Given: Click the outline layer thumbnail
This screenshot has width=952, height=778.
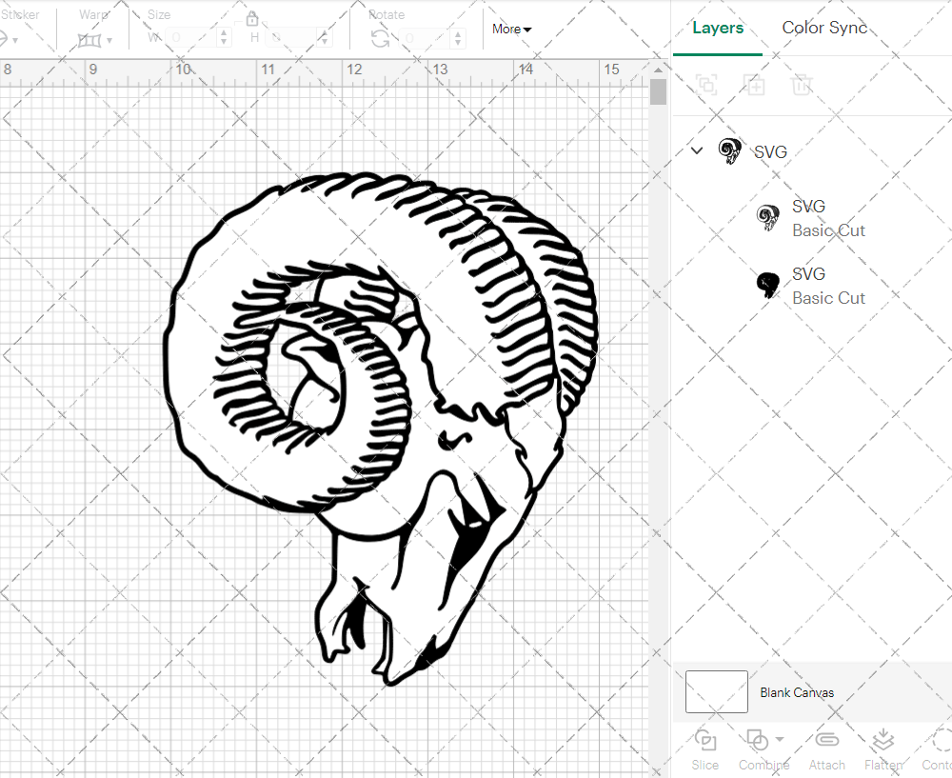Looking at the screenshot, I should (x=768, y=217).
